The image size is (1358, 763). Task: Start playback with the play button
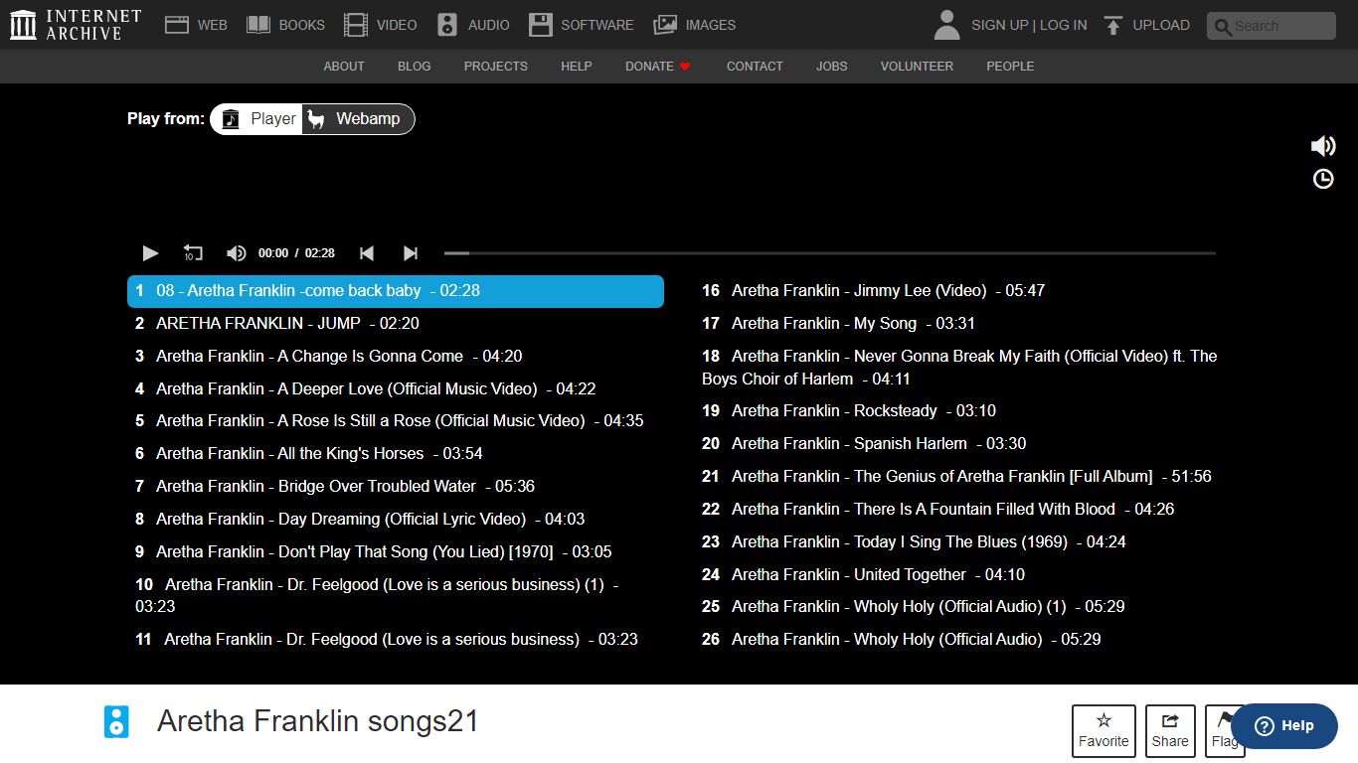tap(150, 253)
